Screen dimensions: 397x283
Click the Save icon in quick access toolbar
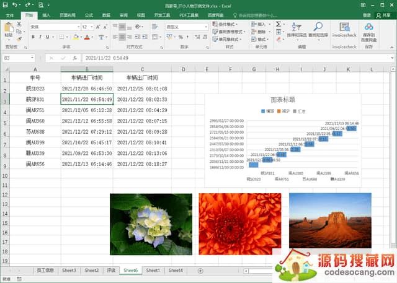click(6, 5)
